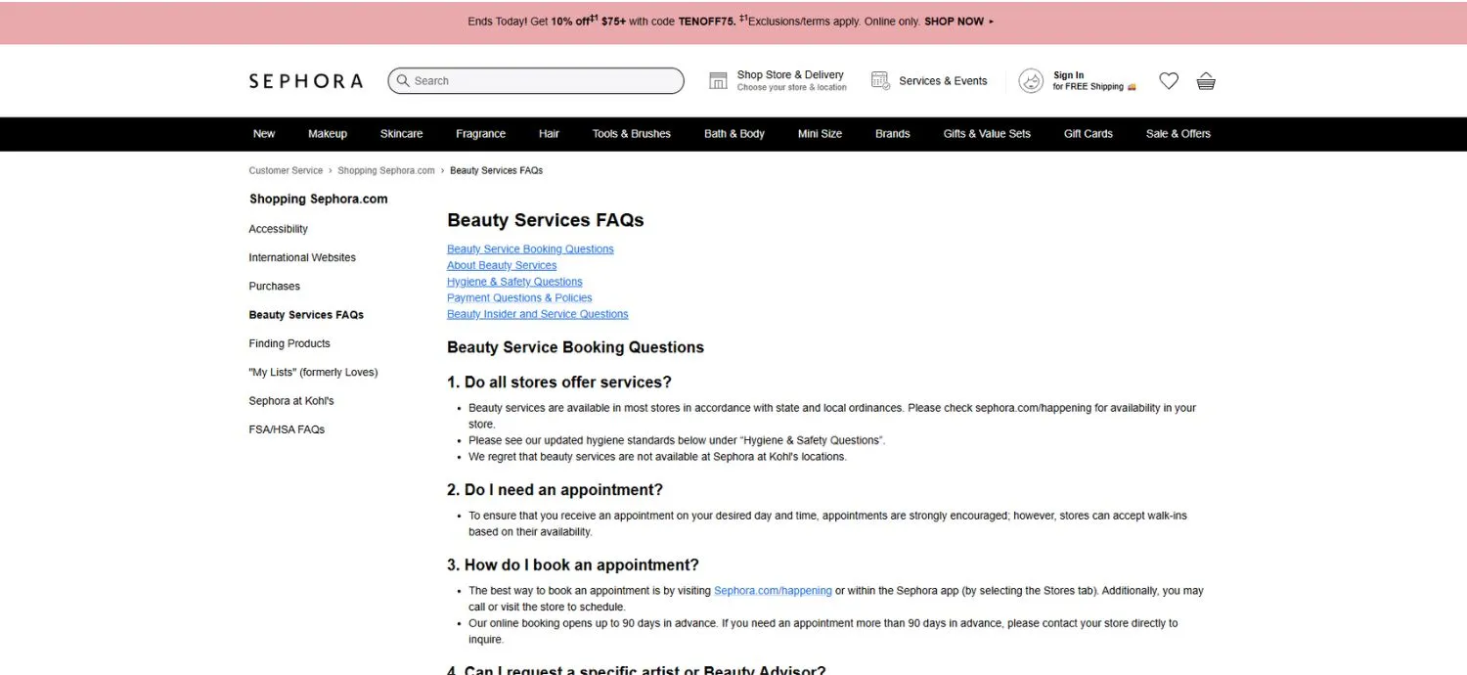Screen dimensions: 1467x675
Task: Open the Brands menu
Action: click(892, 134)
